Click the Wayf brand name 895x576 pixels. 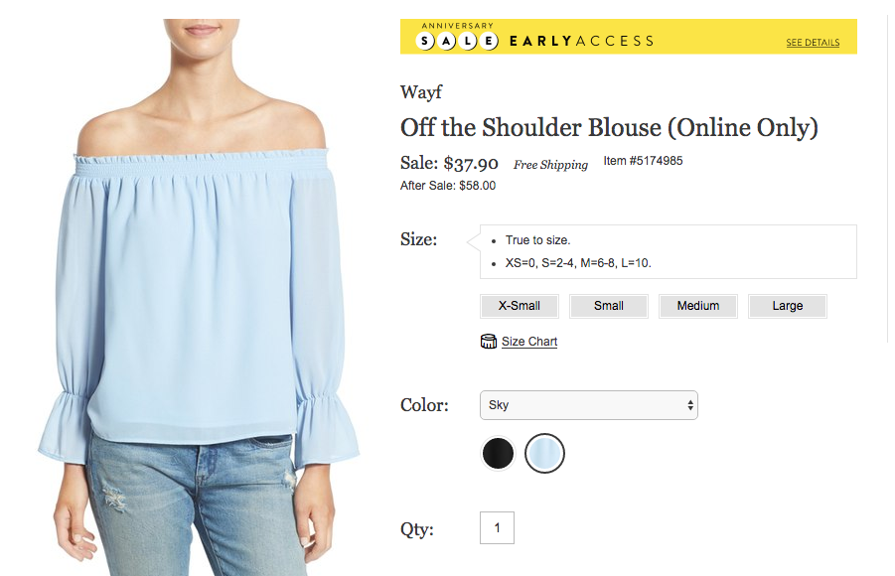(421, 92)
